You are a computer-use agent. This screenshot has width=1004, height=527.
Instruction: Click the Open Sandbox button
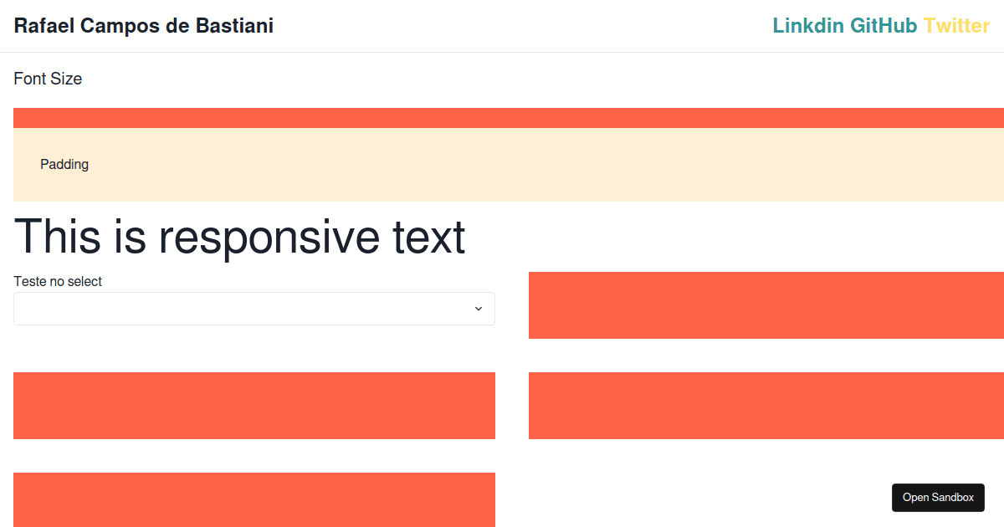pyautogui.click(x=938, y=498)
